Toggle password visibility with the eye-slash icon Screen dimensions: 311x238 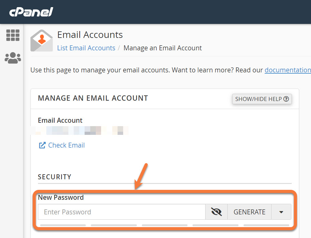[x=216, y=212]
